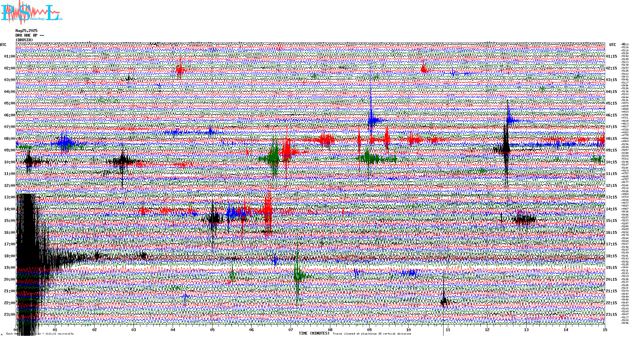The image size is (630, 338).
Task: Select the 17:15 right-axis label
Action: (x=612, y=244)
